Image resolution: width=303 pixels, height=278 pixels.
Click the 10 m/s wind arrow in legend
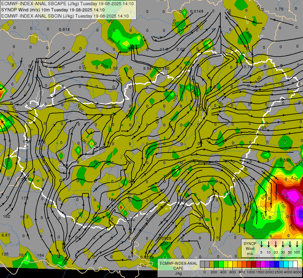pos(269,244)
